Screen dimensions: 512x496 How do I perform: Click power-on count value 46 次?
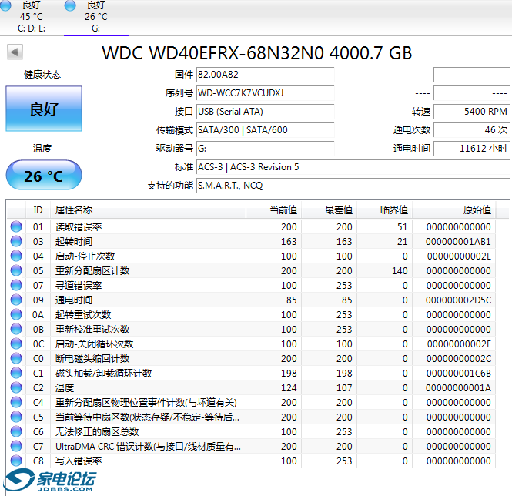point(471,130)
